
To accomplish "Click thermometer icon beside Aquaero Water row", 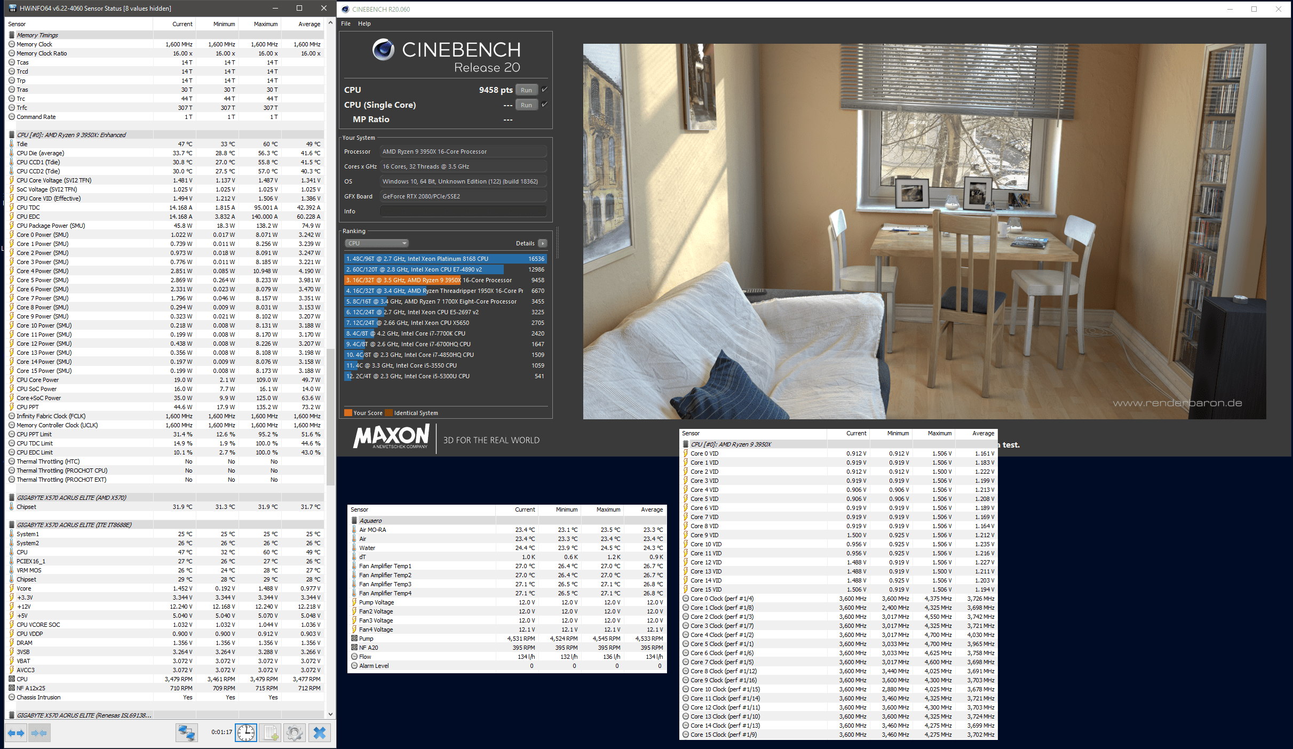I will coord(354,548).
